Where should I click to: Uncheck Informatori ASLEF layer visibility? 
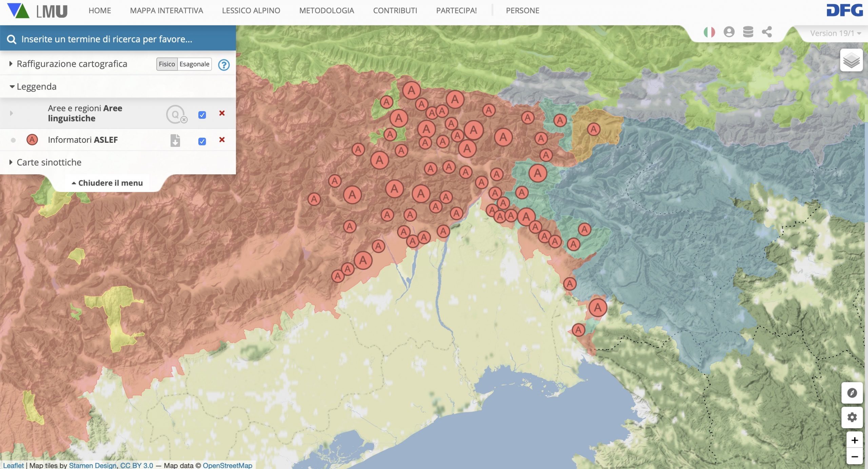tap(202, 141)
